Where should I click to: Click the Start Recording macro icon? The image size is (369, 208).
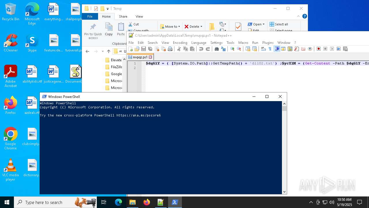[319, 49]
